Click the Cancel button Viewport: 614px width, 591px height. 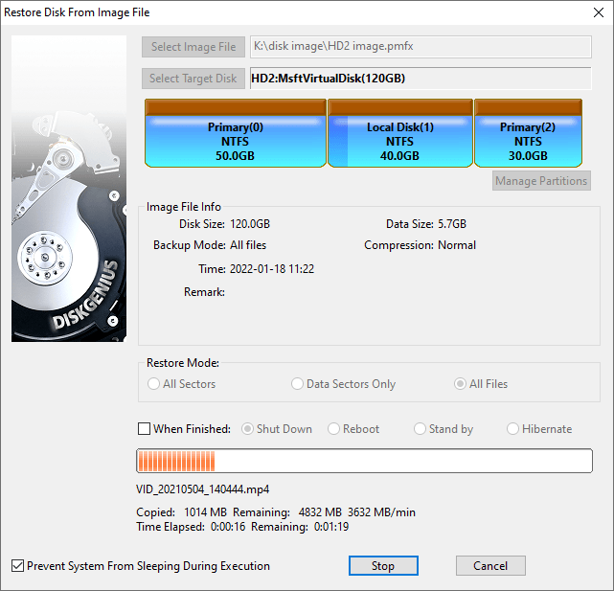(490, 565)
